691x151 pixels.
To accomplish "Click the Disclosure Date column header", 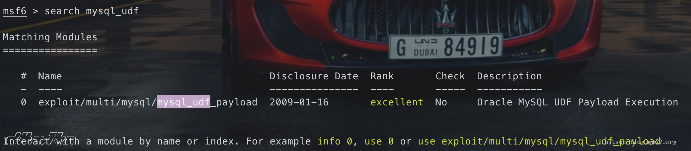I will [x=314, y=76].
